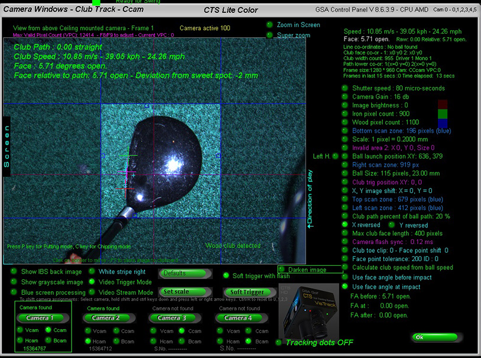The width and height of the screenshot is (481, 358).
Task: Toggle X reversed
Action: [345, 224]
